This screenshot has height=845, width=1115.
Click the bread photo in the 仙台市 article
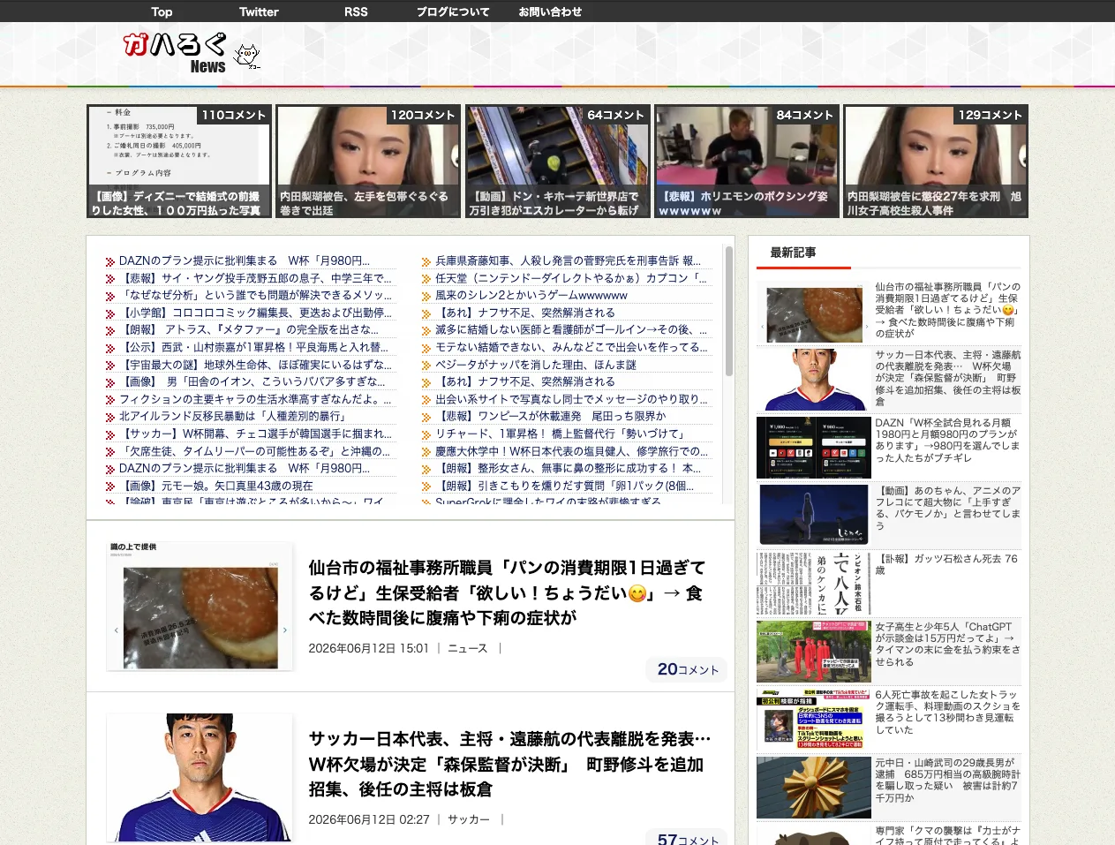pos(200,607)
